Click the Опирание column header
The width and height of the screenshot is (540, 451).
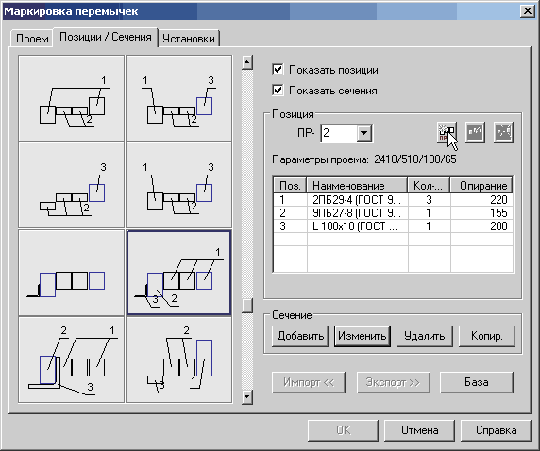(481, 186)
